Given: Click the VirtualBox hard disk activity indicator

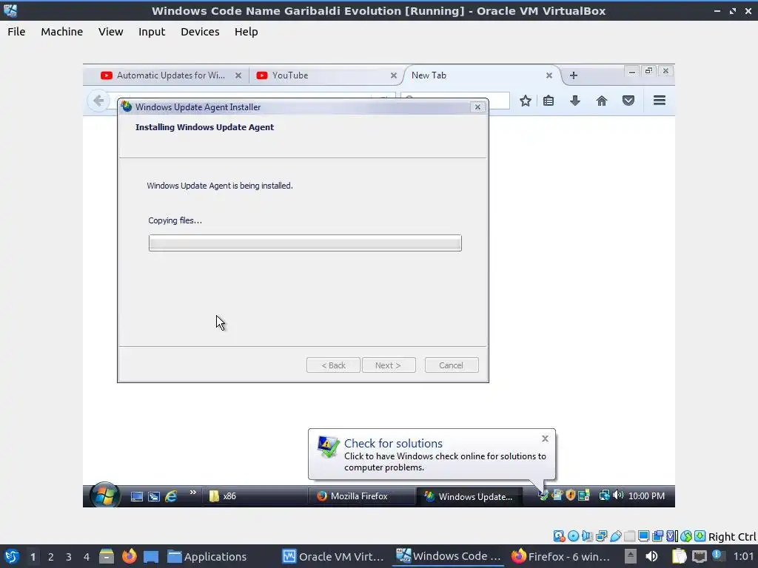Looking at the screenshot, I should [559, 536].
